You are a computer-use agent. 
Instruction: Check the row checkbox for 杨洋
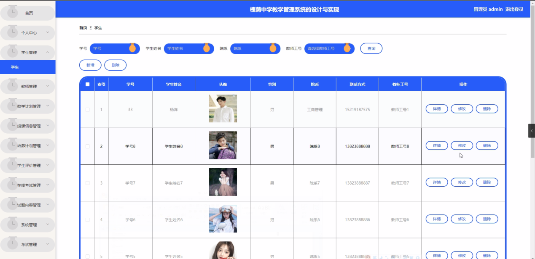click(x=88, y=109)
